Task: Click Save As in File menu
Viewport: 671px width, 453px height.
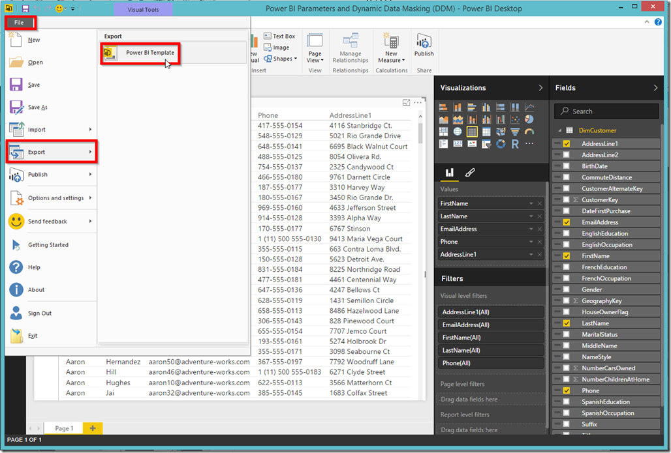Action: (x=52, y=107)
